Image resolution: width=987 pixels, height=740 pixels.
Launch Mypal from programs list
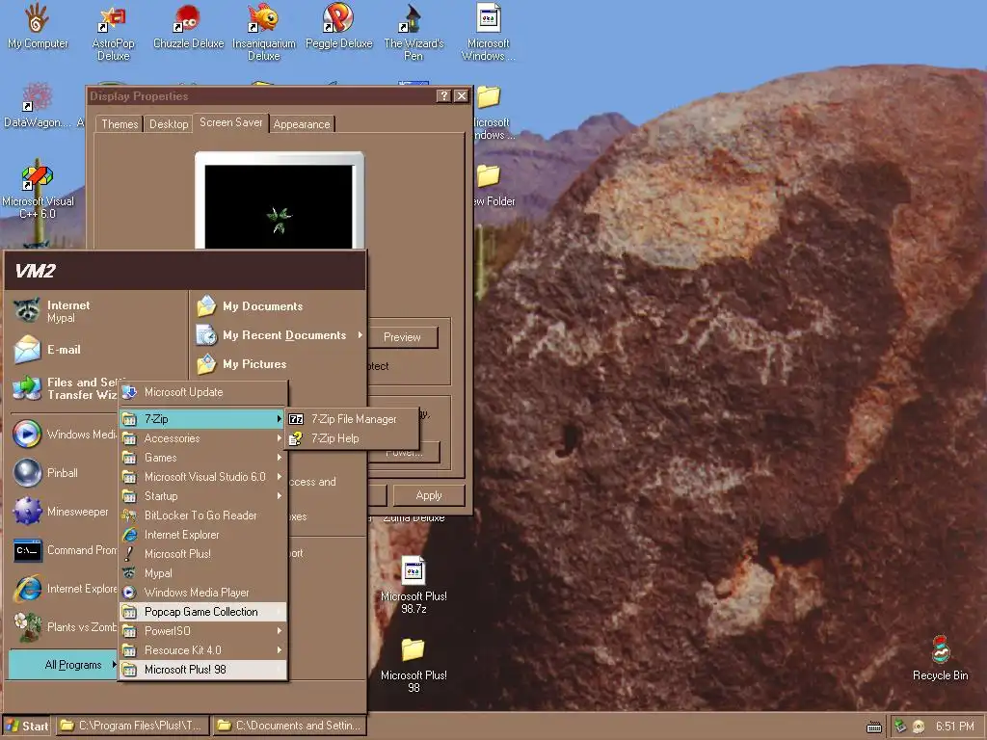[202, 573]
